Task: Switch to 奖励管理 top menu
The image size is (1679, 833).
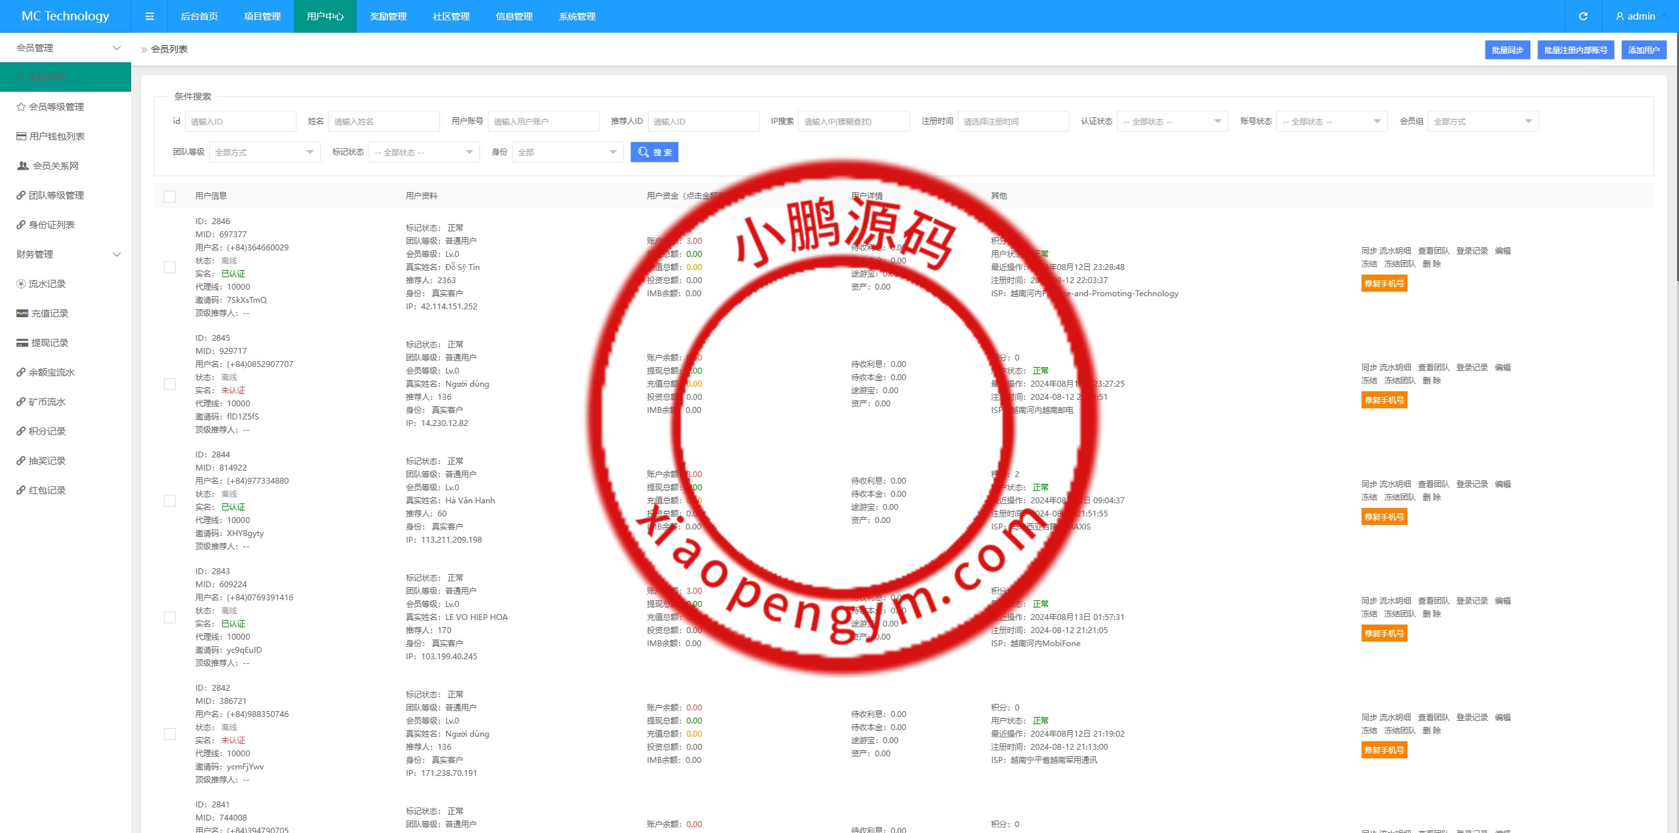Action: [388, 16]
